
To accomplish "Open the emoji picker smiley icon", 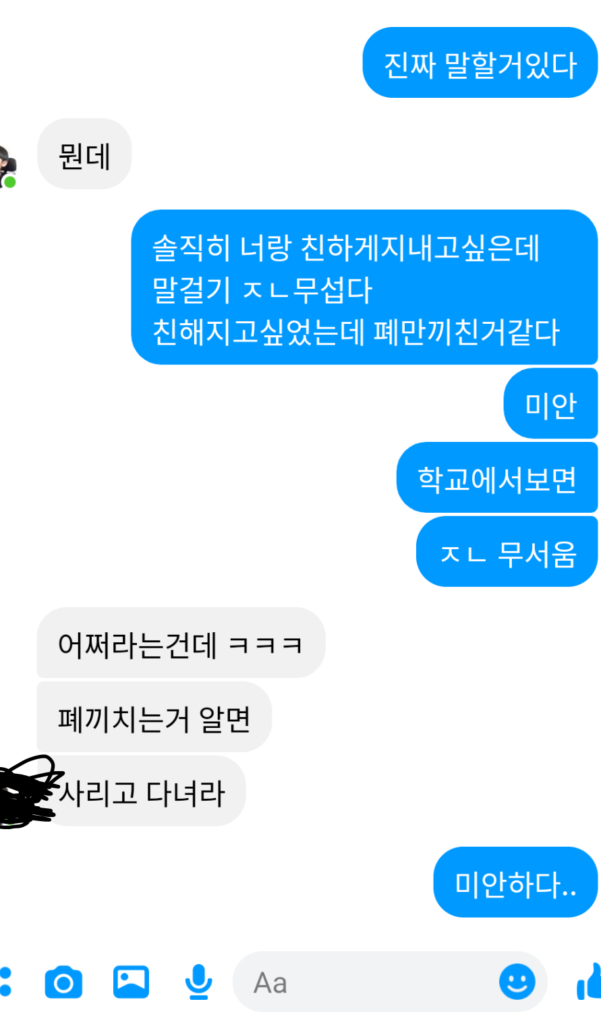I will click(517, 982).
